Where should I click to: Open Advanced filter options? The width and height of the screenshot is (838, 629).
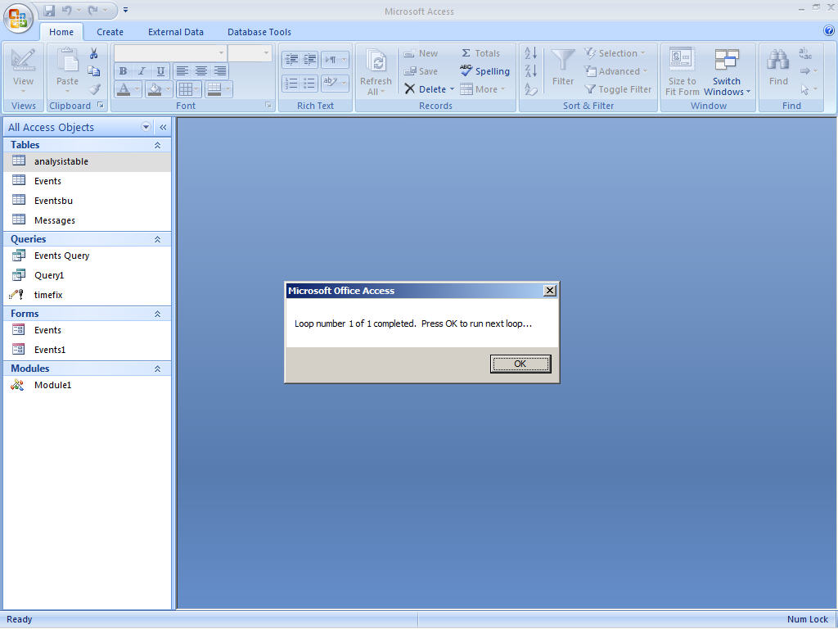pos(615,71)
